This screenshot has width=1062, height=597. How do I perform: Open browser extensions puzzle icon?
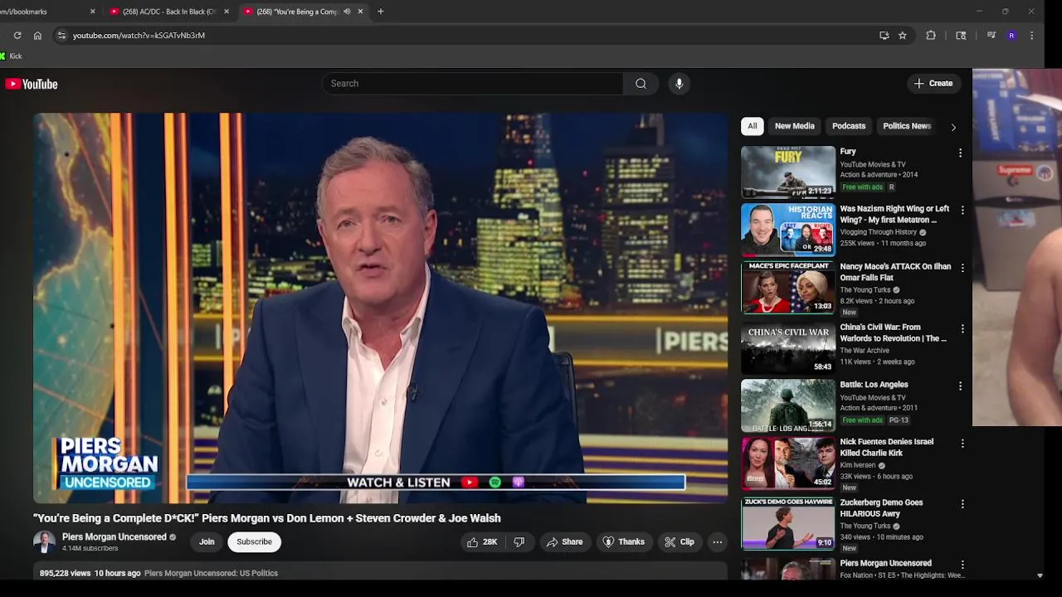point(931,36)
